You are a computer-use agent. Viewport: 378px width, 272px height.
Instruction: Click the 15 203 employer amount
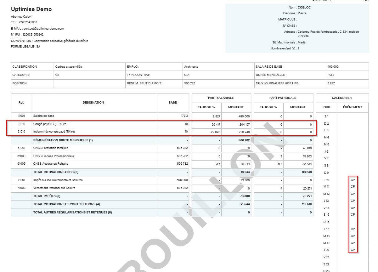[307, 156]
